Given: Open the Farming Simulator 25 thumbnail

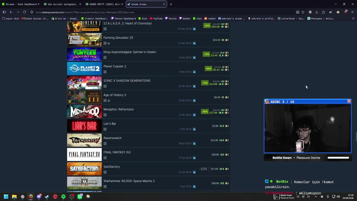Looking at the screenshot, I should click(84, 40).
